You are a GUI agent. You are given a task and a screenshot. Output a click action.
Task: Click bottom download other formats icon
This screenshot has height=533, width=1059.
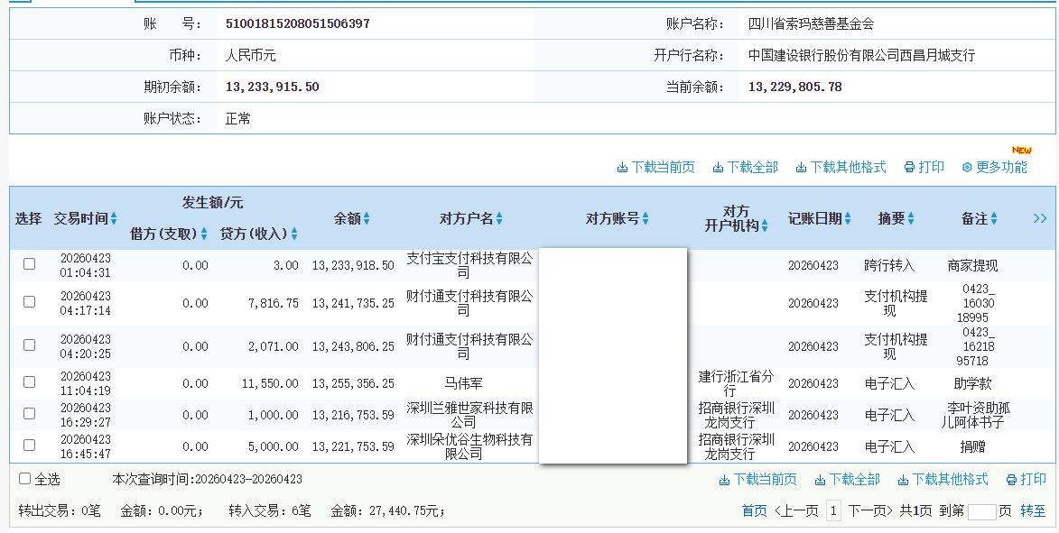903,480
